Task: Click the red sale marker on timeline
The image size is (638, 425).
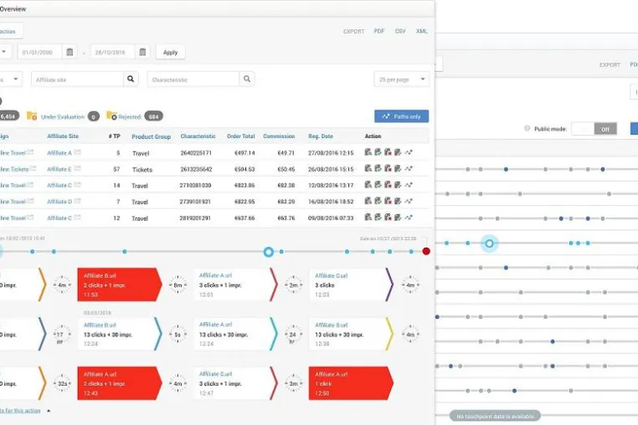Action: [426, 251]
